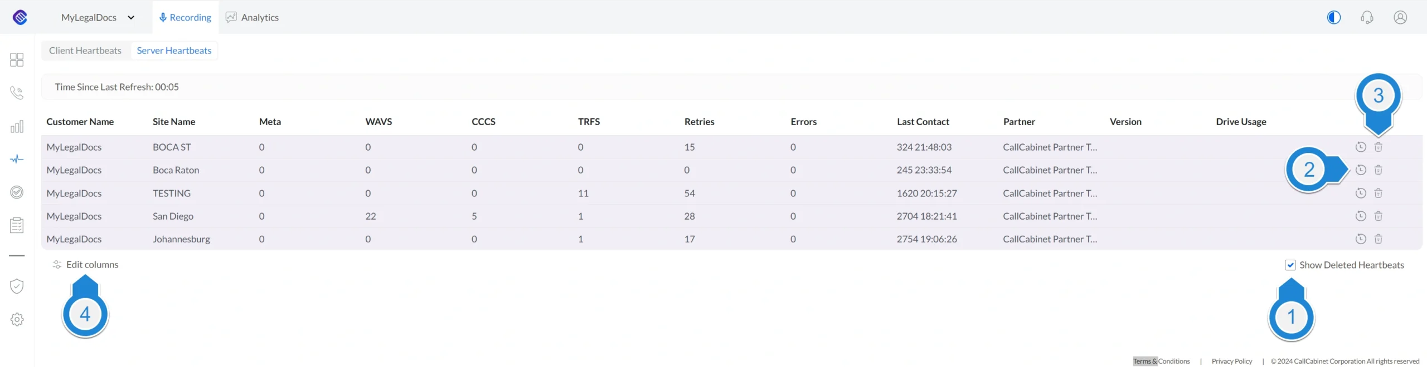Open the clipboard checklist sidebar icon
This screenshot has width=1427, height=367.
click(x=17, y=225)
